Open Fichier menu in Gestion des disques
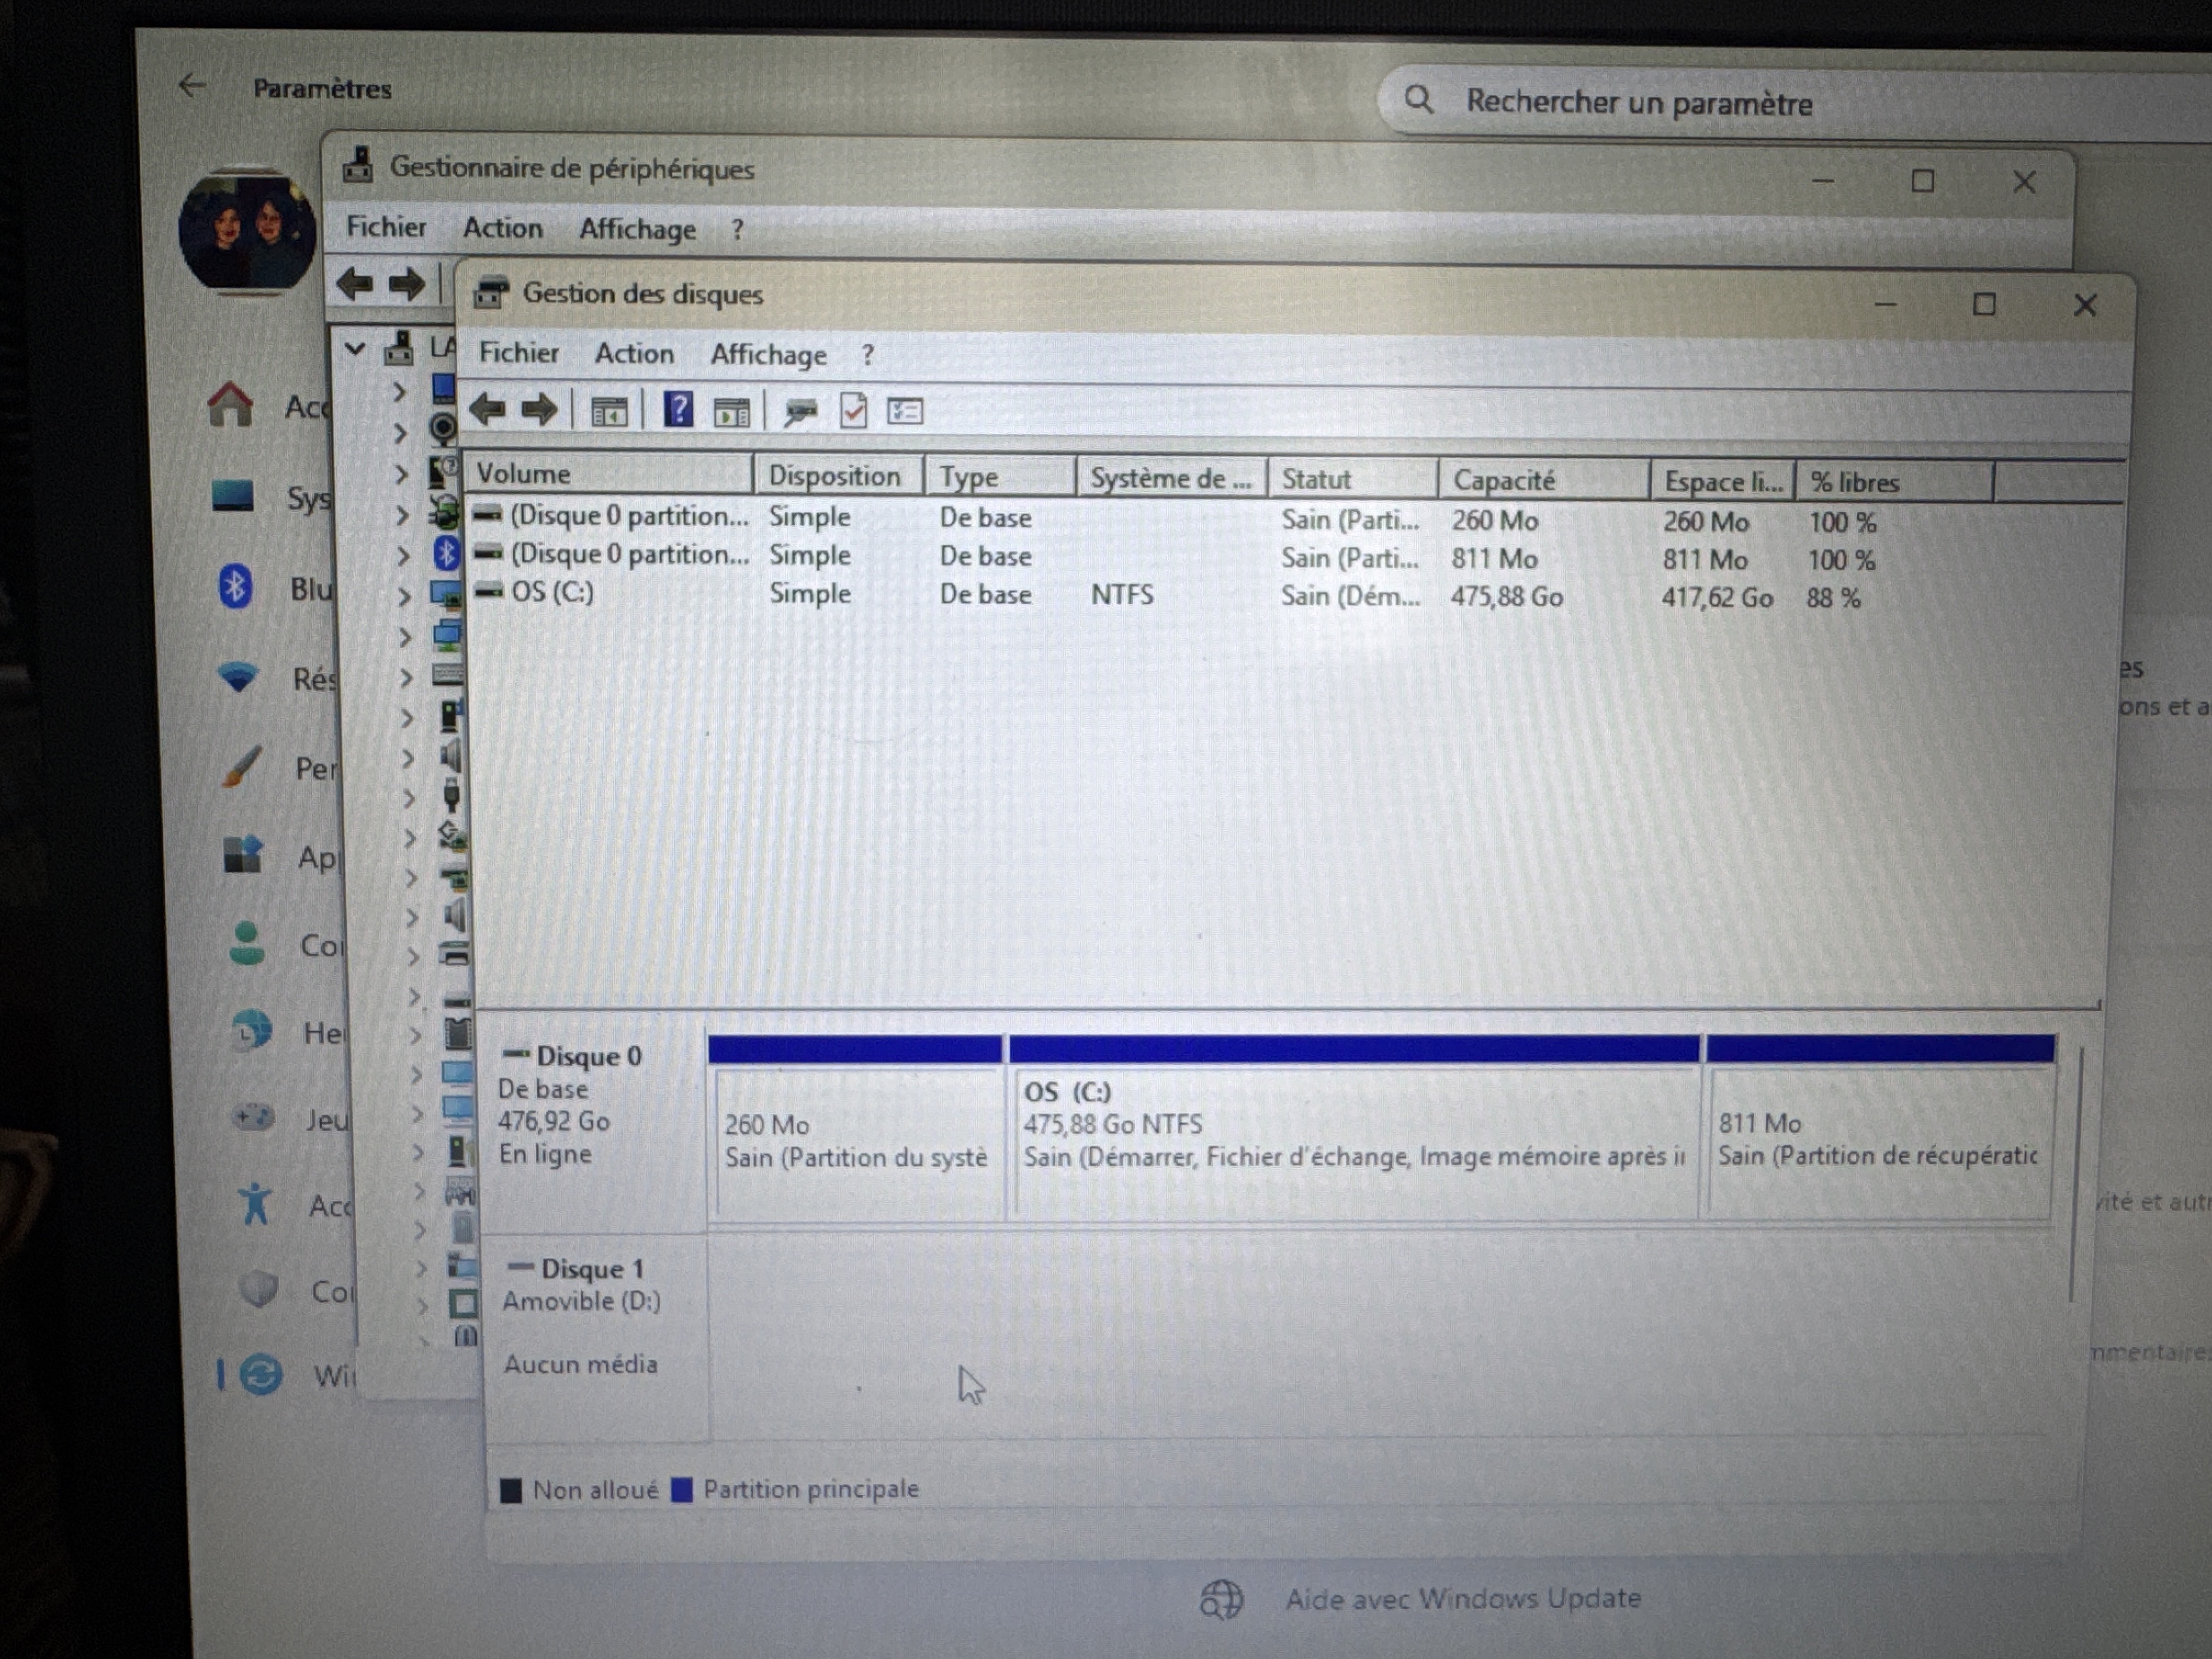Image resolution: width=2212 pixels, height=1659 pixels. 519,352
